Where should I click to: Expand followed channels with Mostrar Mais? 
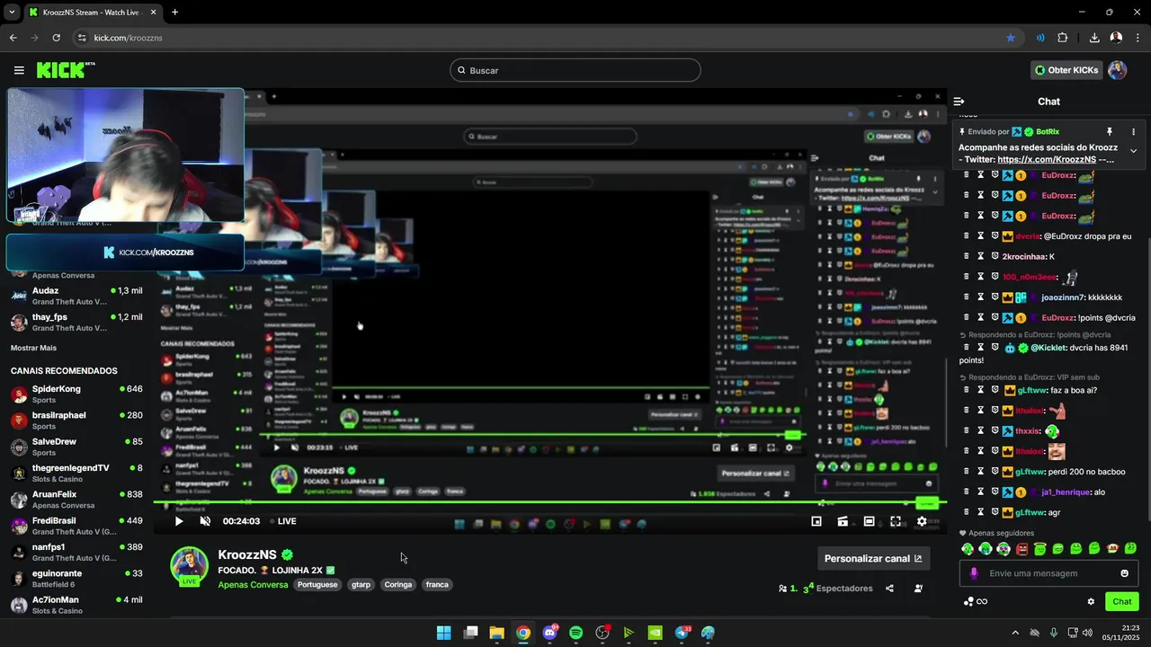pyautogui.click(x=33, y=348)
